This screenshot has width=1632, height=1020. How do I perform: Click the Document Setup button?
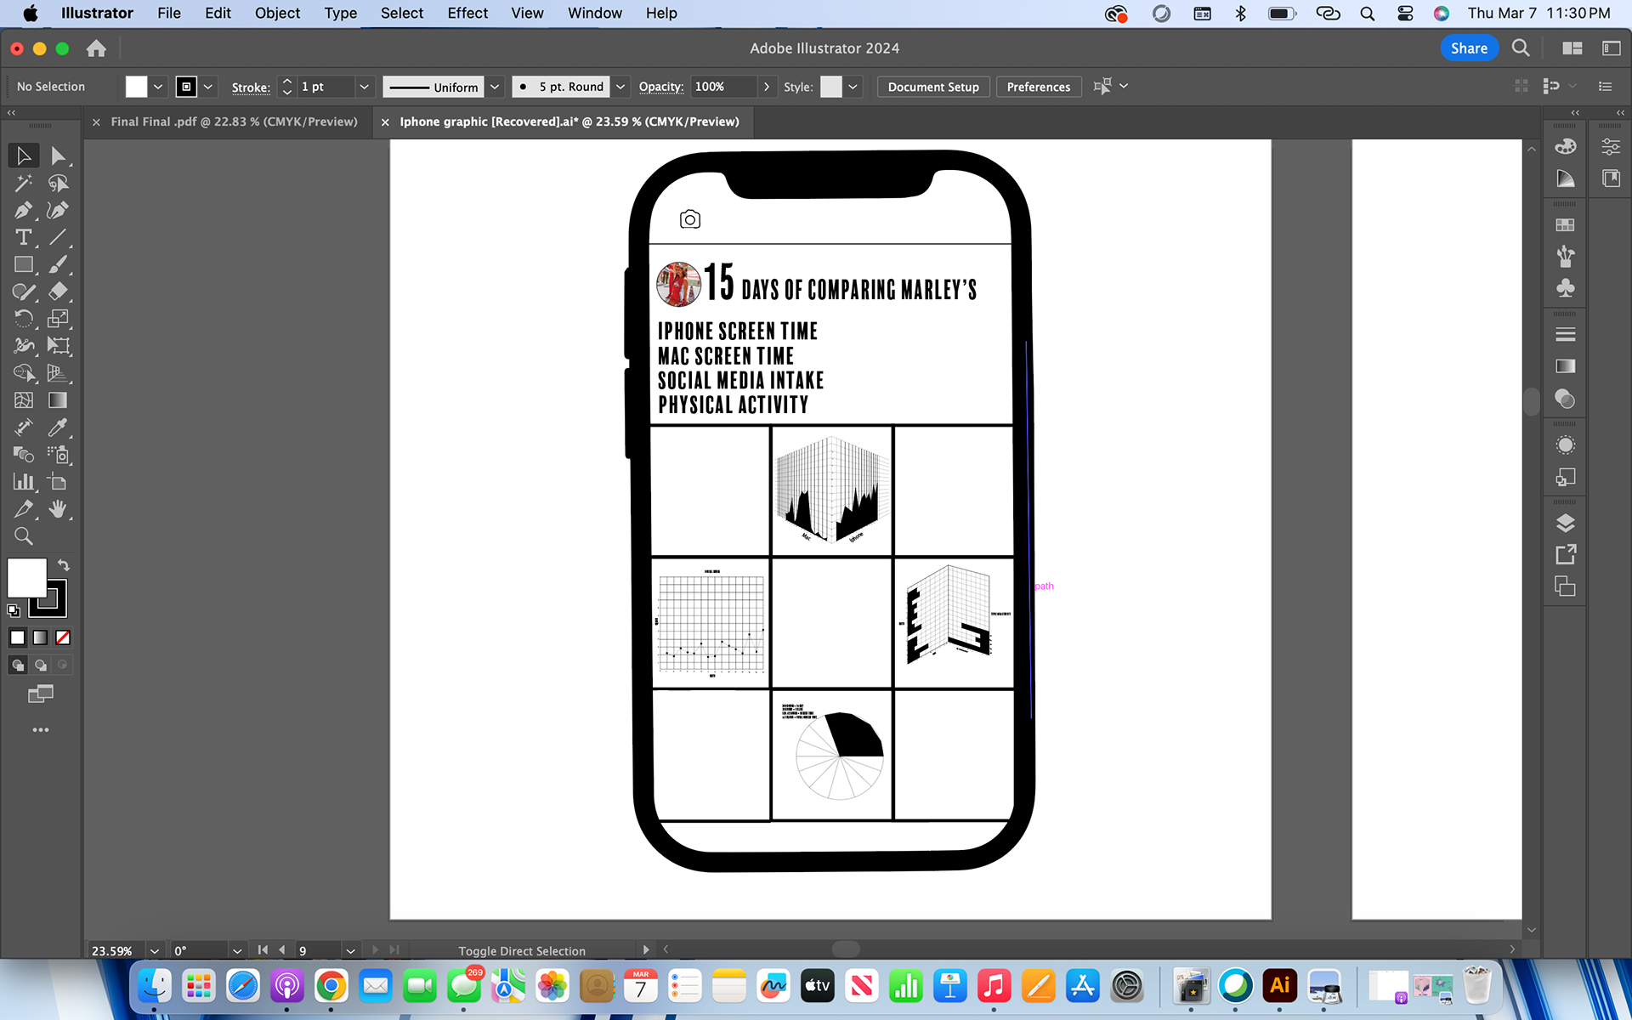[x=932, y=87]
